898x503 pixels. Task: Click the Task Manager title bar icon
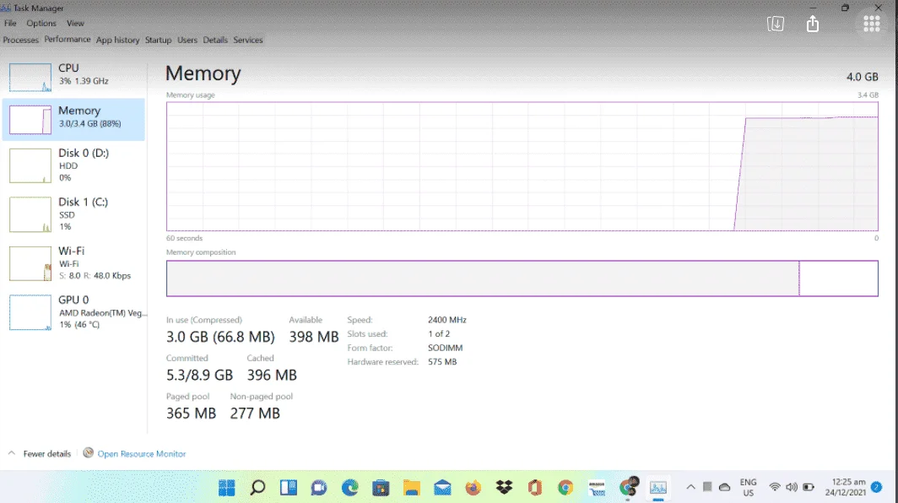6,8
